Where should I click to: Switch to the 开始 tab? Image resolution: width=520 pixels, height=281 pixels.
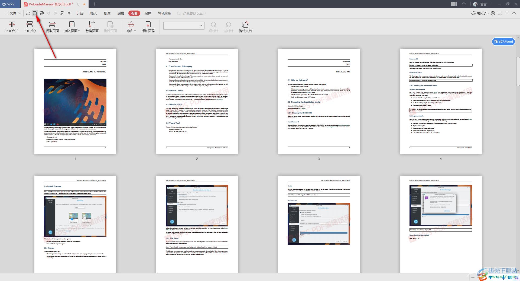coord(80,13)
